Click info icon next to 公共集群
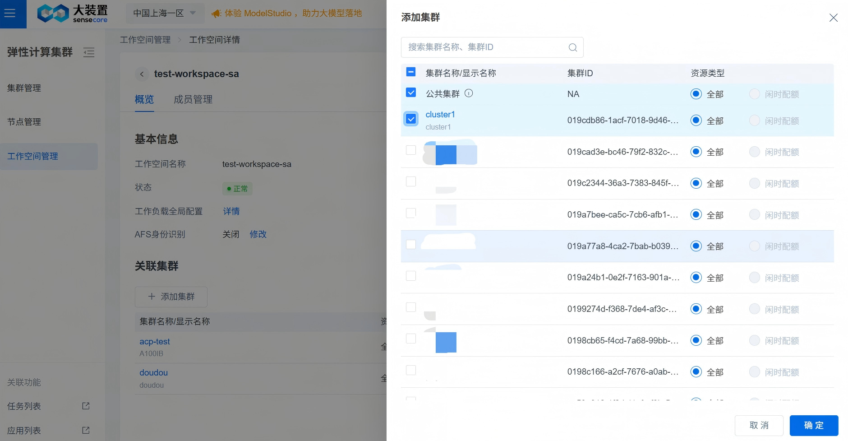The height and width of the screenshot is (441, 848). (x=469, y=93)
